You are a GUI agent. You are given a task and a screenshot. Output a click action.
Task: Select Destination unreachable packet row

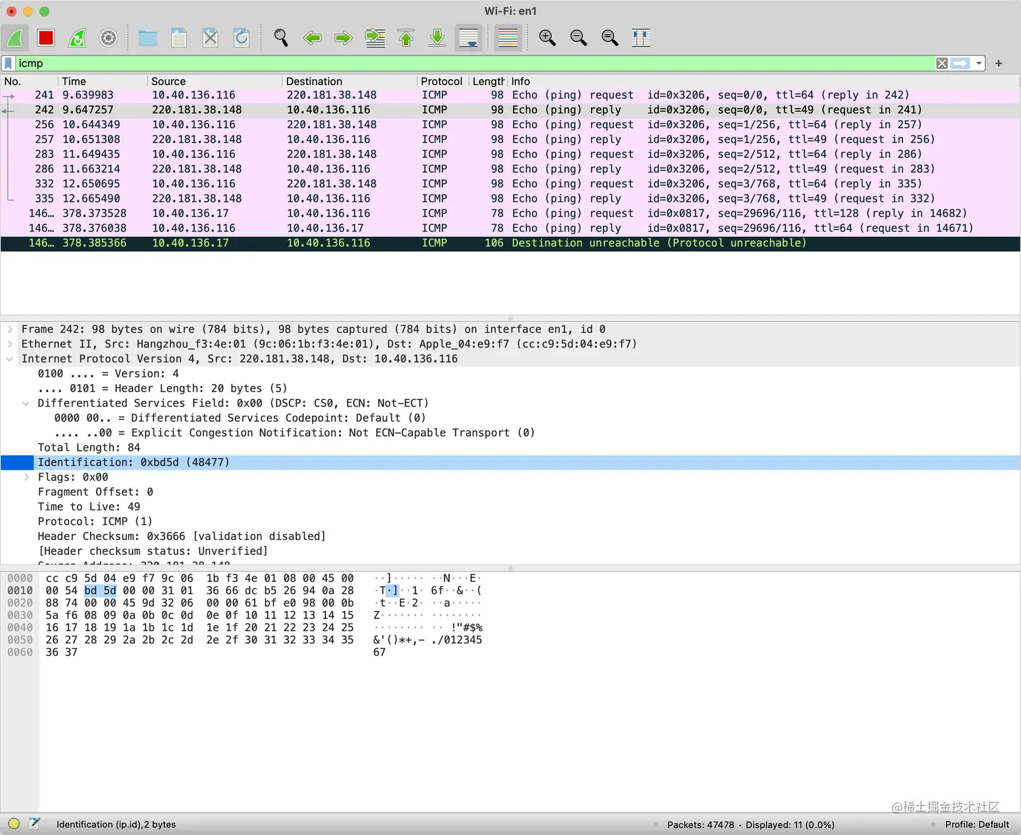pyautogui.click(x=510, y=243)
